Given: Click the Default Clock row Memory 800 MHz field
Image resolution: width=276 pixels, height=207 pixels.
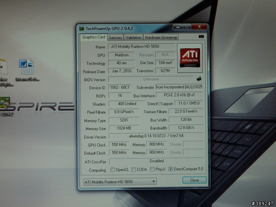Looking at the screenshot, I should tap(157, 152).
